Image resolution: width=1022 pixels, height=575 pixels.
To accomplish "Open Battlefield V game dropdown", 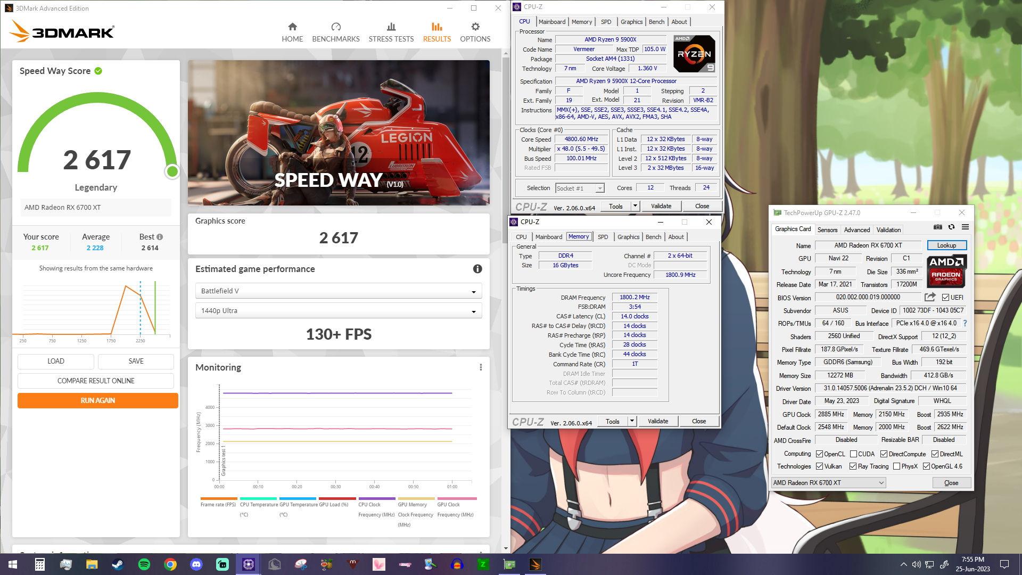I will pyautogui.click(x=339, y=291).
